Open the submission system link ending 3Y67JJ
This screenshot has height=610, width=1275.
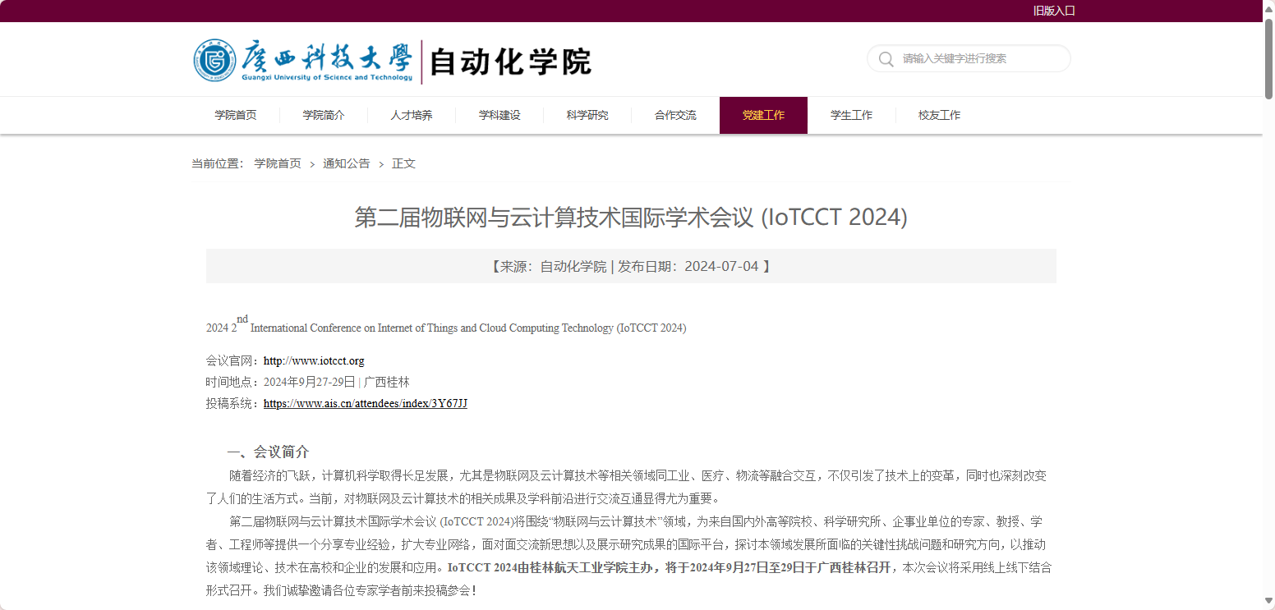click(x=365, y=403)
